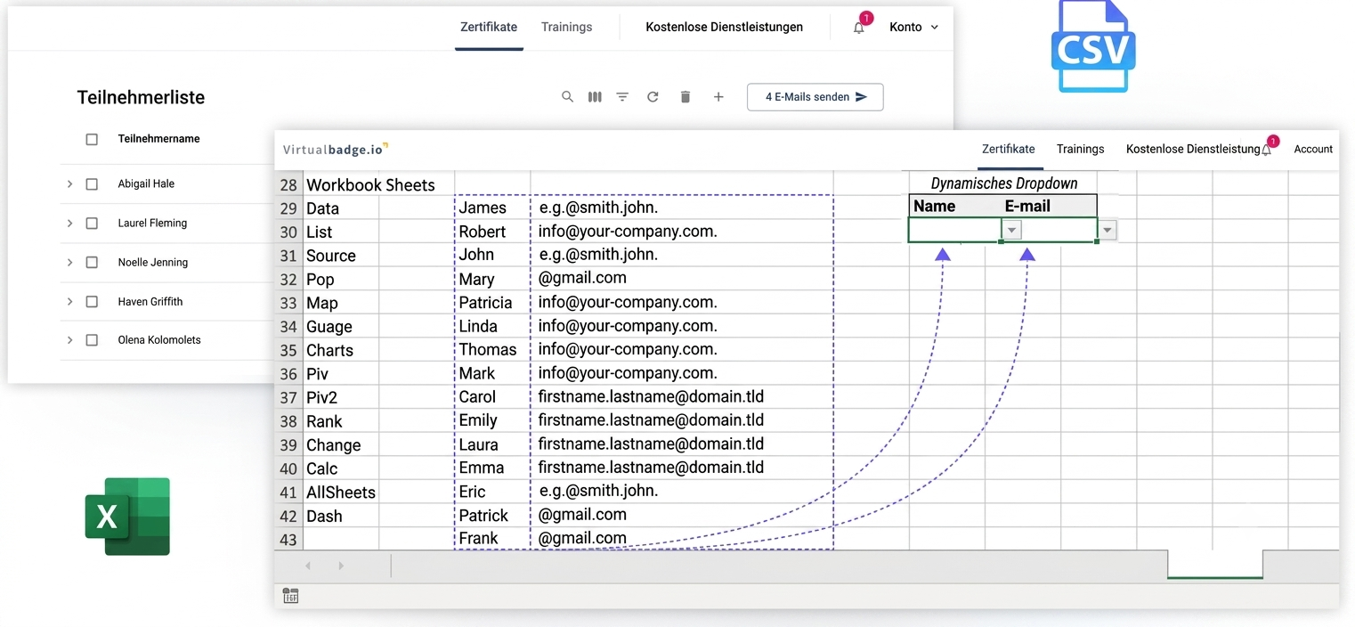1355x627 pixels.
Task: Open Kostenlose Dienstleistung in spreadsheet window
Action: (1192, 150)
